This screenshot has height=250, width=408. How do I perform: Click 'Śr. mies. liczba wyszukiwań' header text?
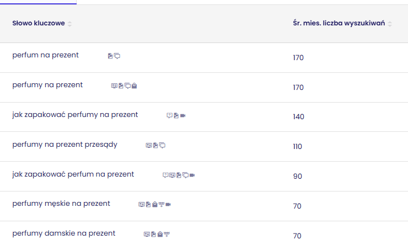pyautogui.click(x=339, y=24)
